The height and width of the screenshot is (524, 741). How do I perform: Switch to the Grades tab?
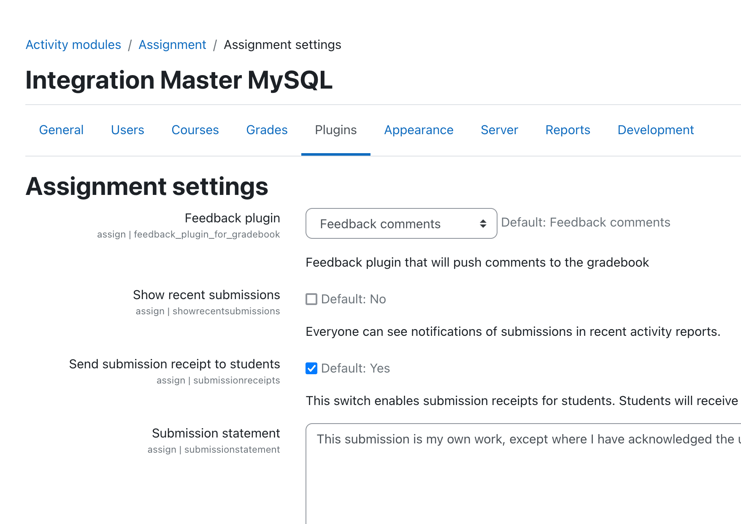tap(267, 130)
